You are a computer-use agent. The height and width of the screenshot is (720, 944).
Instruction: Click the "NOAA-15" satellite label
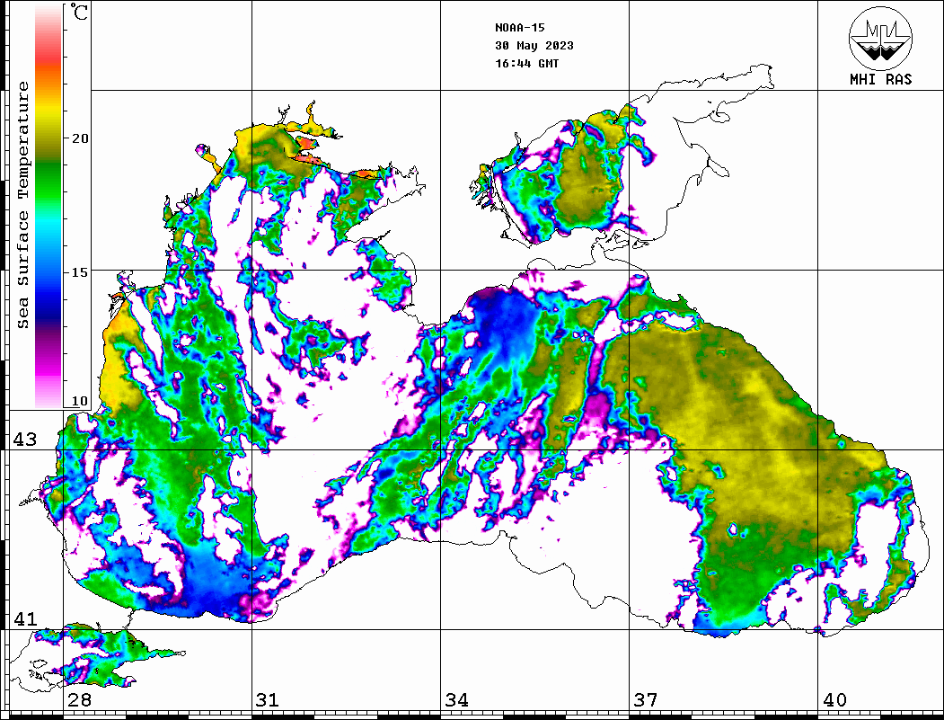[519, 28]
